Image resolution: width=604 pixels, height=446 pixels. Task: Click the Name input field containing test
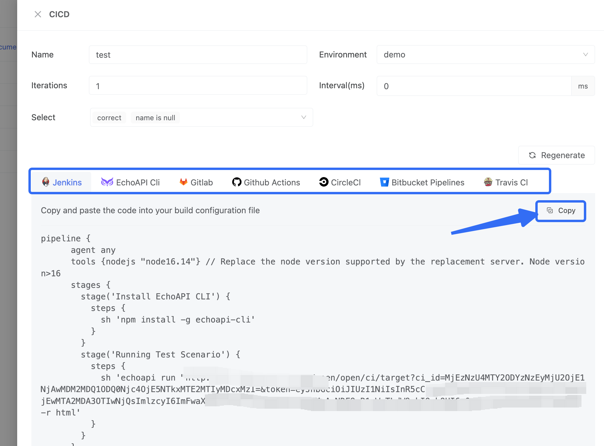click(198, 55)
